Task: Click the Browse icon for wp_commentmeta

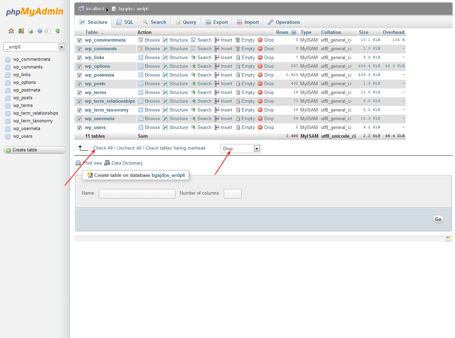Action: pyautogui.click(x=141, y=40)
